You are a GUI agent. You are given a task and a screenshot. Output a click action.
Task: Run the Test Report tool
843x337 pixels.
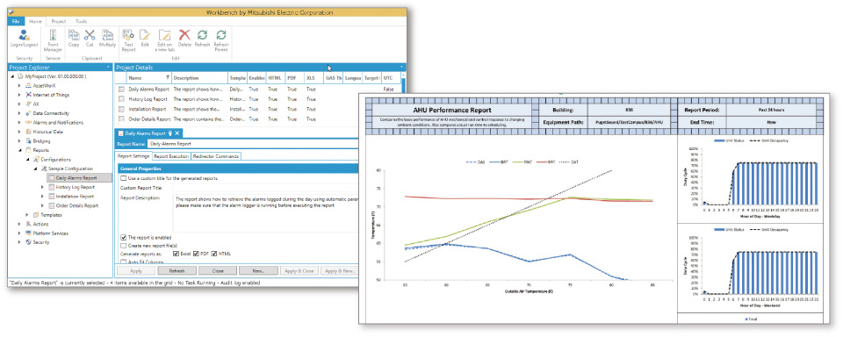pos(128,40)
